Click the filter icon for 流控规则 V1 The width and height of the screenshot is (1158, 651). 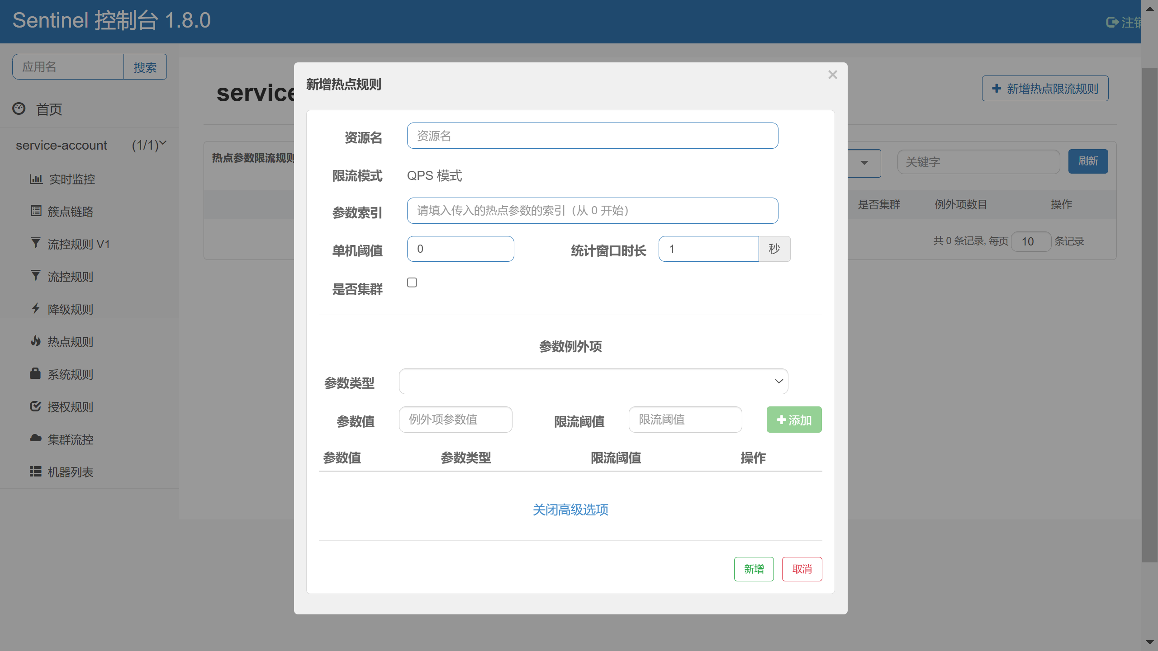[x=36, y=243]
